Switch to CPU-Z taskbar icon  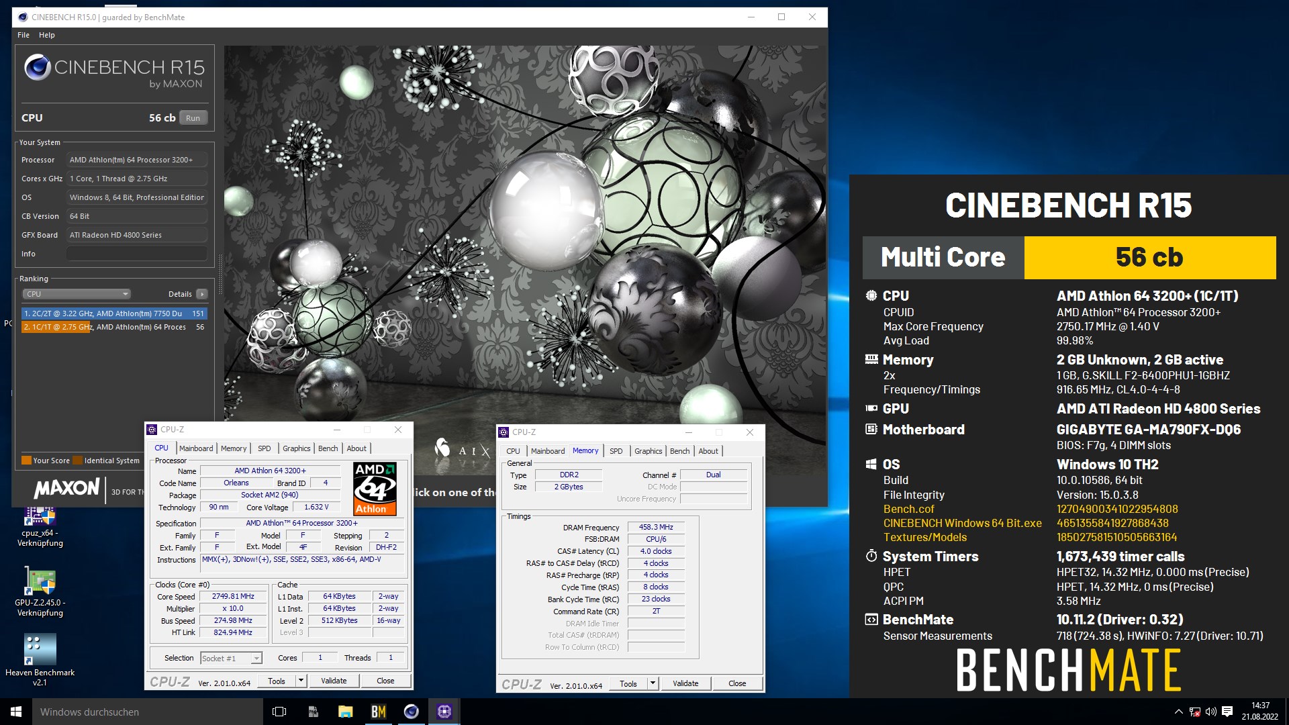click(444, 712)
